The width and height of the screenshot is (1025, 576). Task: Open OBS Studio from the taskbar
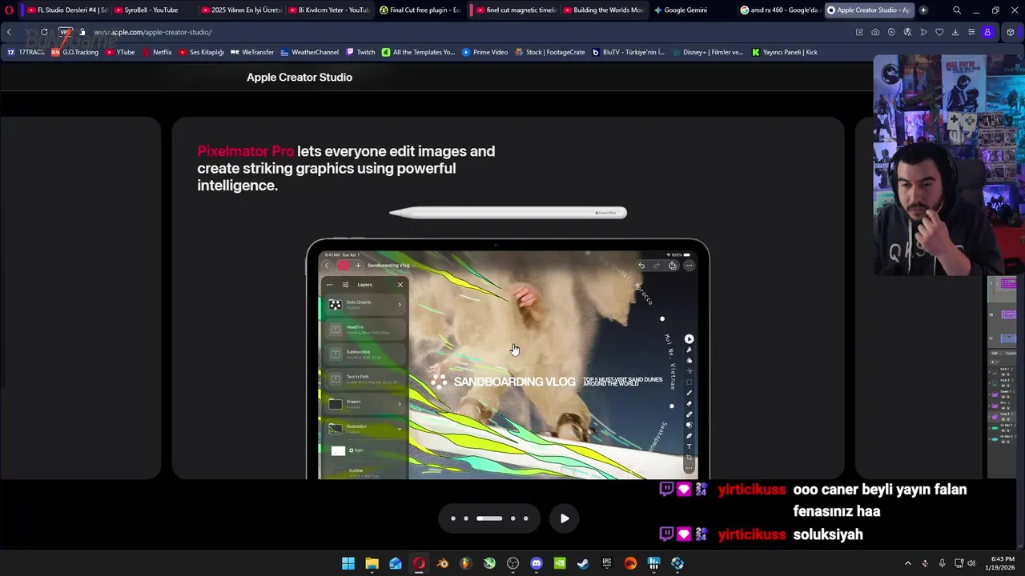click(x=512, y=563)
